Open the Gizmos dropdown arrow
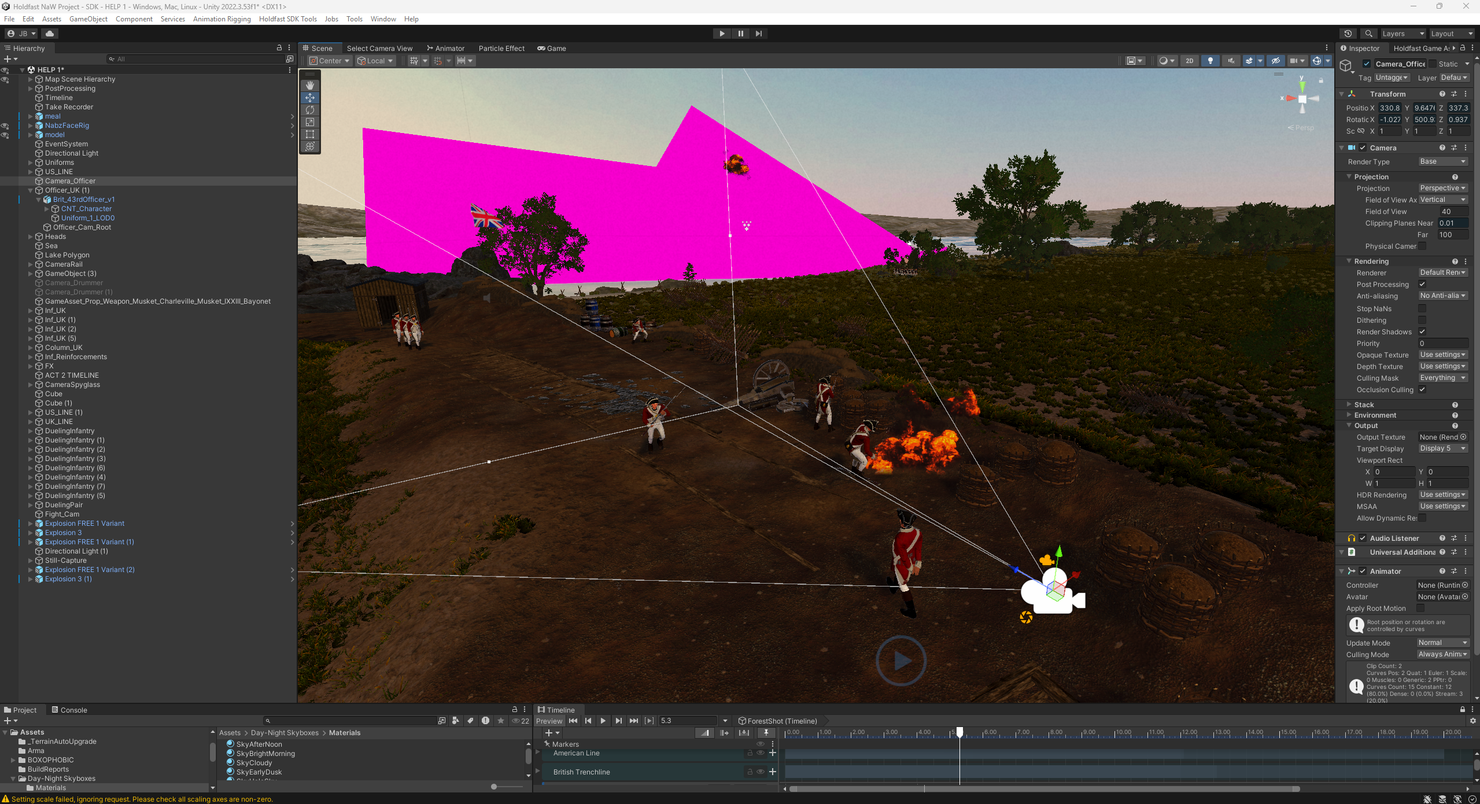The width and height of the screenshot is (1480, 804). click(x=1328, y=61)
